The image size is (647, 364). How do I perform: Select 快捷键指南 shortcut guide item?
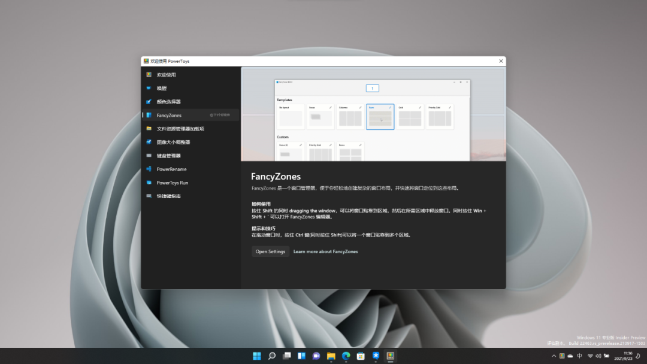(168, 196)
